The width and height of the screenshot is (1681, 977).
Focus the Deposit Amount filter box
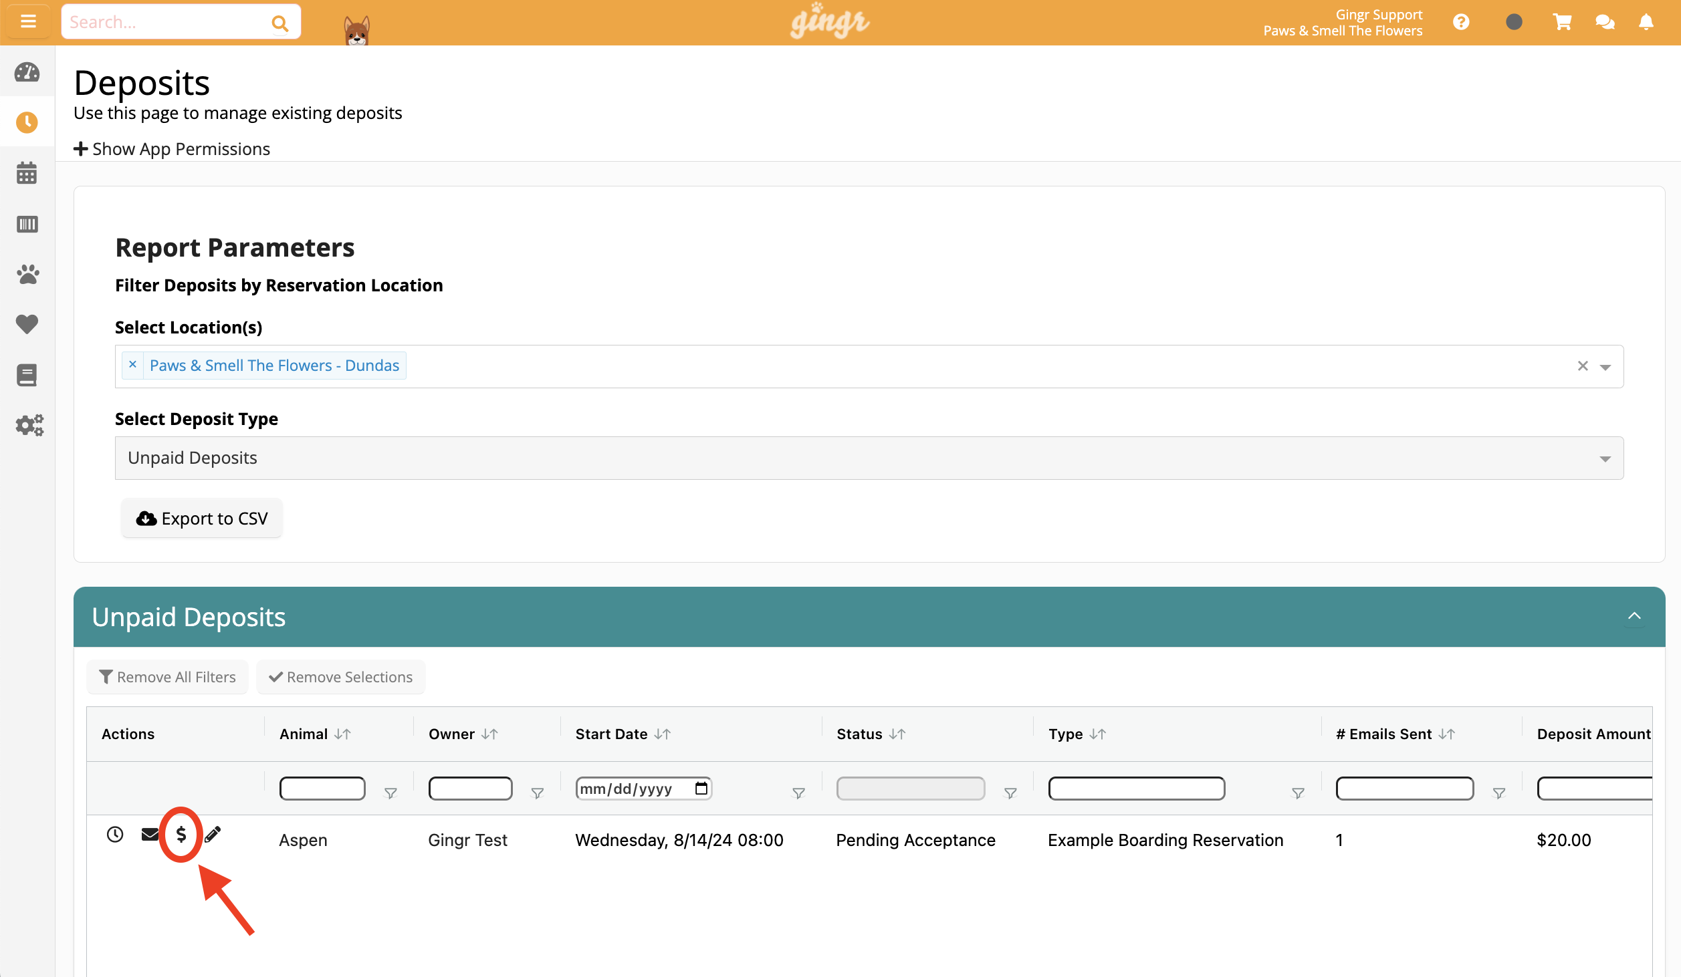click(1595, 789)
